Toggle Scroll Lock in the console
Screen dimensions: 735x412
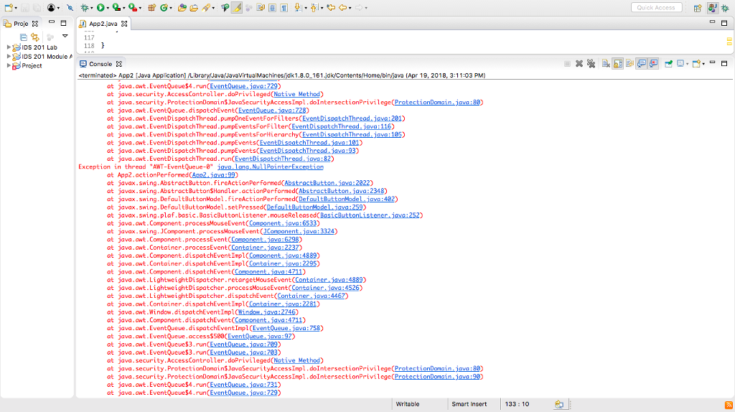(617, 63)
